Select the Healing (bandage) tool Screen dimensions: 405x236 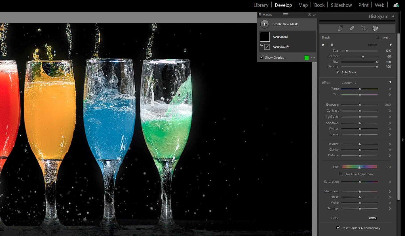(x=352, y=28)
